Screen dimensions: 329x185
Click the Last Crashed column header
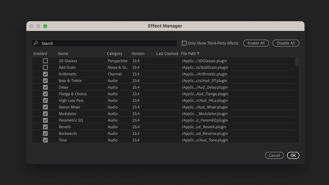point(167,53)
